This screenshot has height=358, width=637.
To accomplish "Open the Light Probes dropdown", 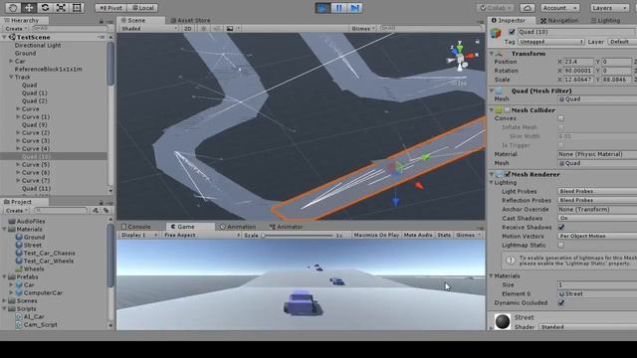I will click(597, 191).
